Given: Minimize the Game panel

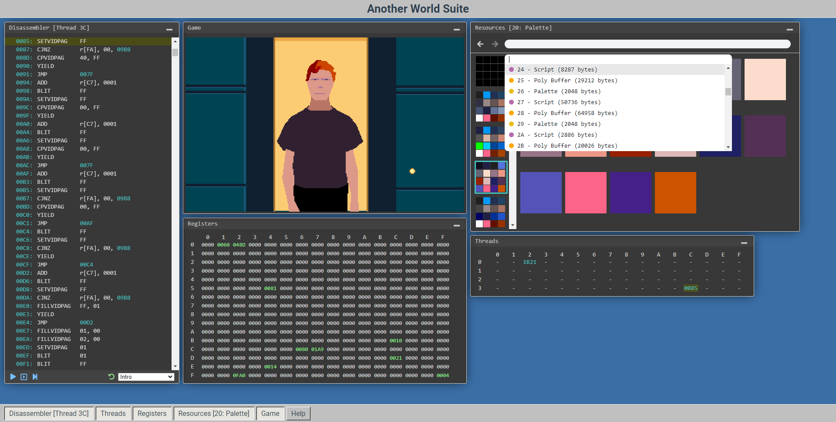Looking at the screenshot, I should pyautogui.click(x=457, y=30).
